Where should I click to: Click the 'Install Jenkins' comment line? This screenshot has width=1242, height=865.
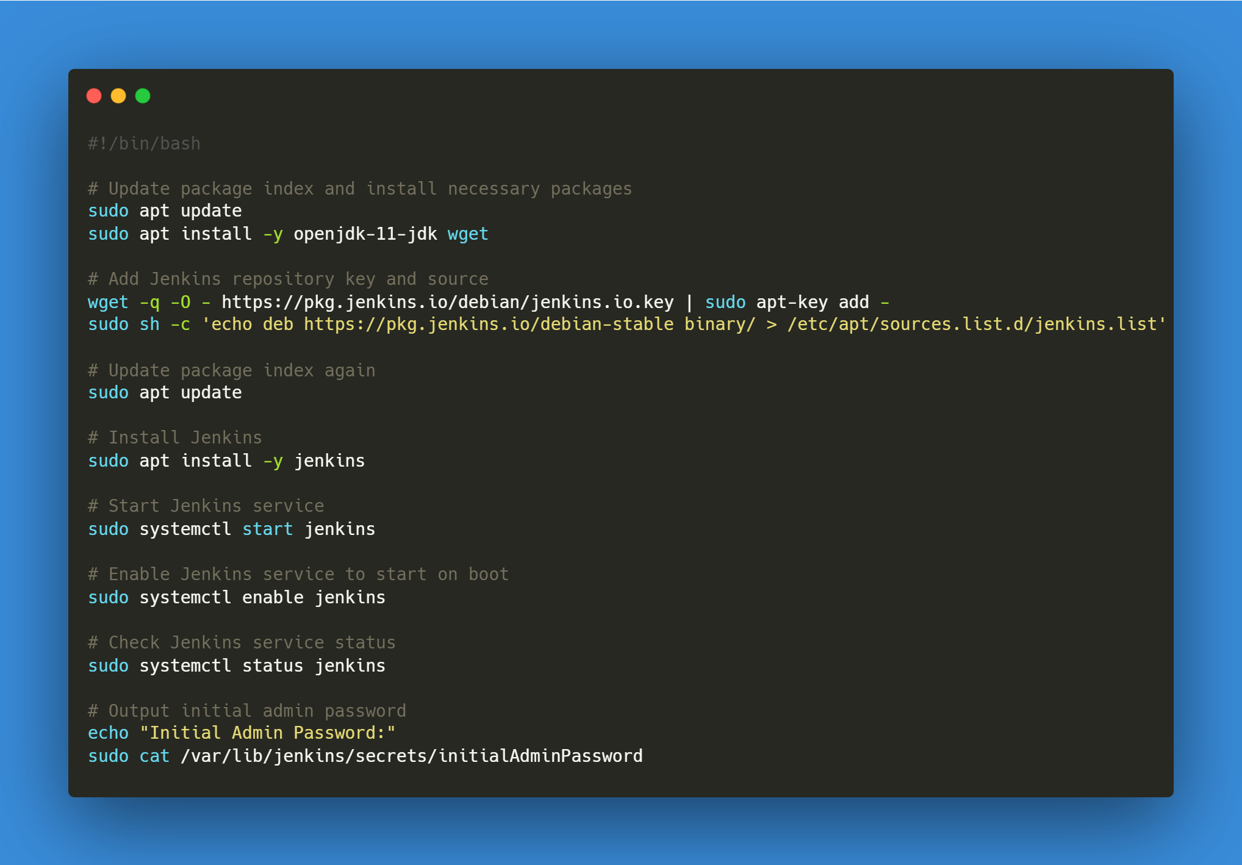coord(175,437)
